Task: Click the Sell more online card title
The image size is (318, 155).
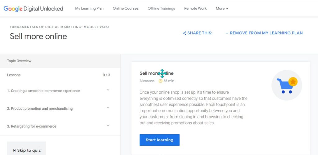Action: pos(157,73)
